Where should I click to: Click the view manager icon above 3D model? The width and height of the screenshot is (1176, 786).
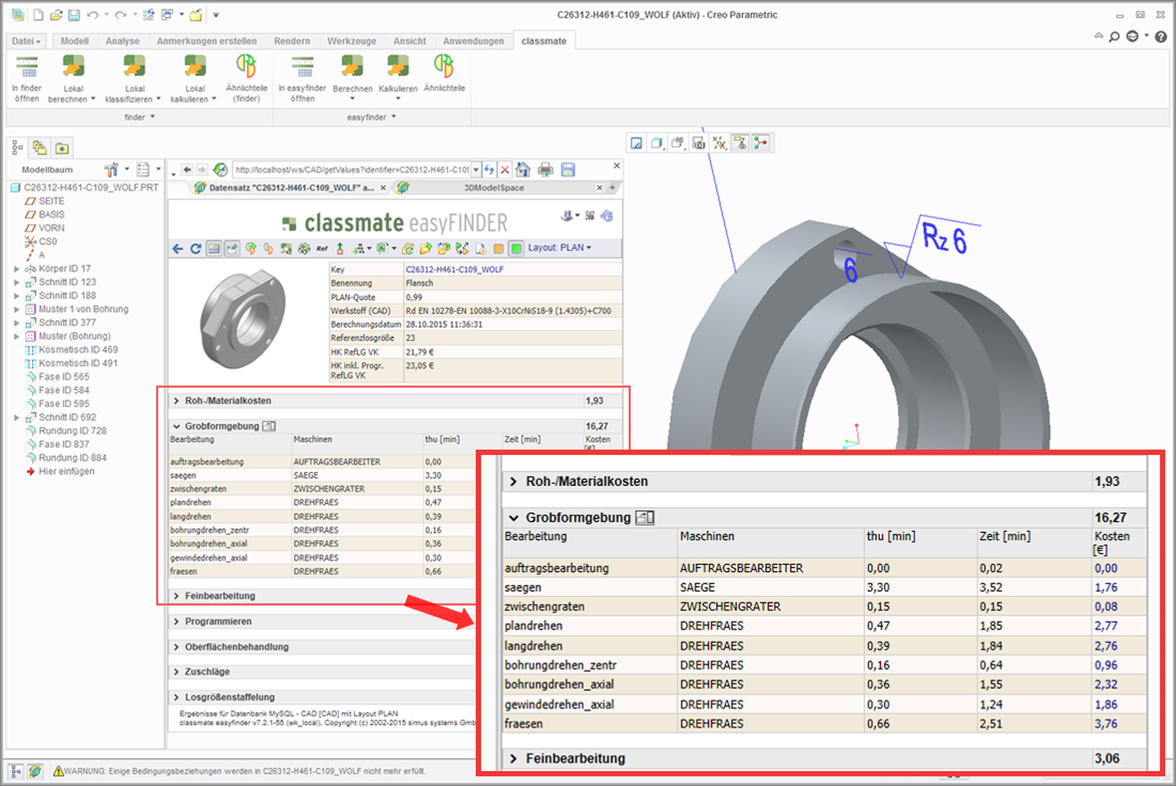coord(698,143)
